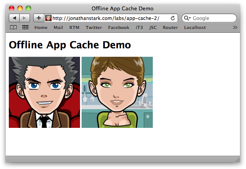Reload the page with the refresh icon

[173, 18]
